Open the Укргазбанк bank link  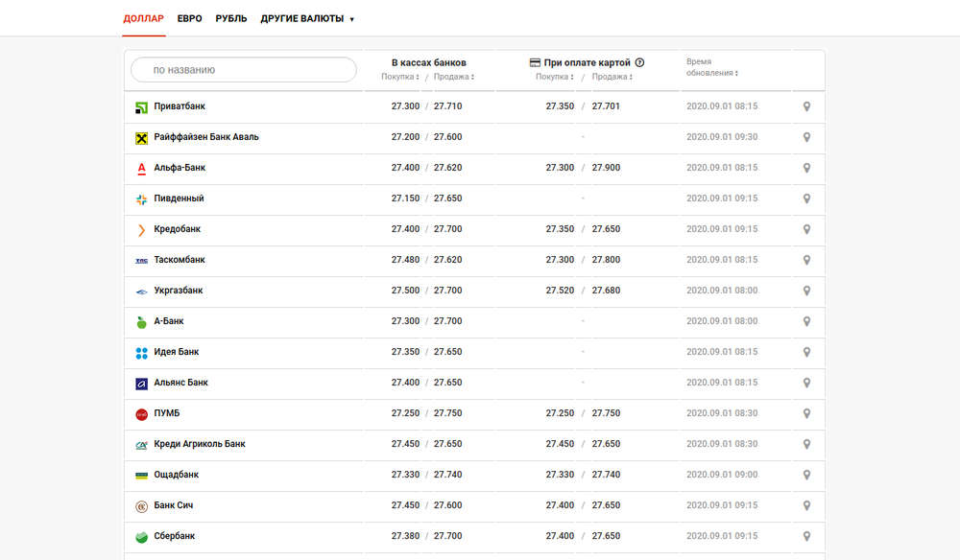[x=179, y=291]
